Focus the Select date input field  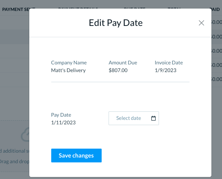tap(134, 118)
